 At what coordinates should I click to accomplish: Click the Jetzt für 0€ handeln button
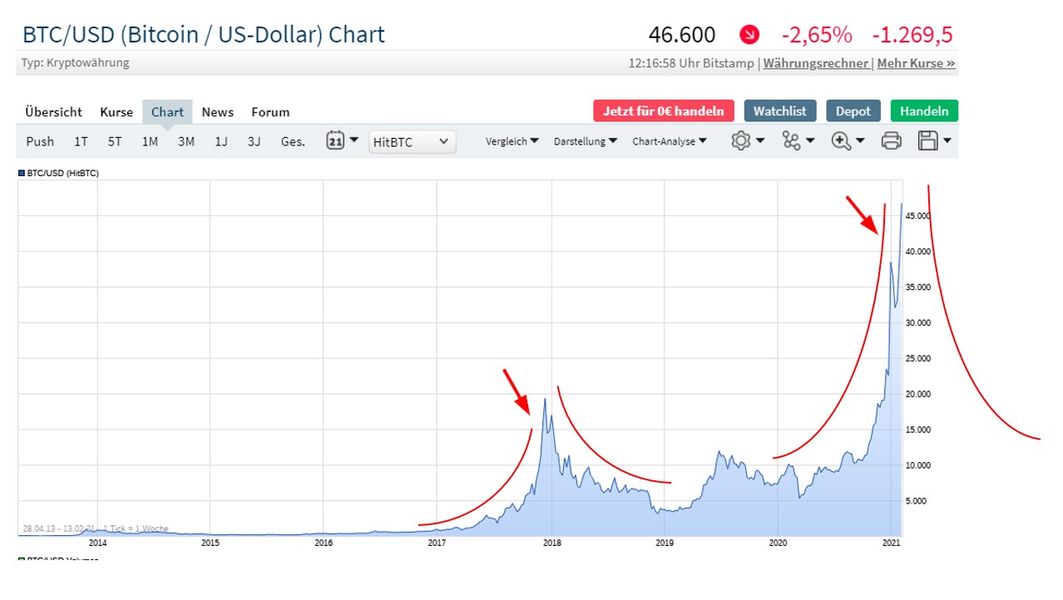tap(663, 110)
